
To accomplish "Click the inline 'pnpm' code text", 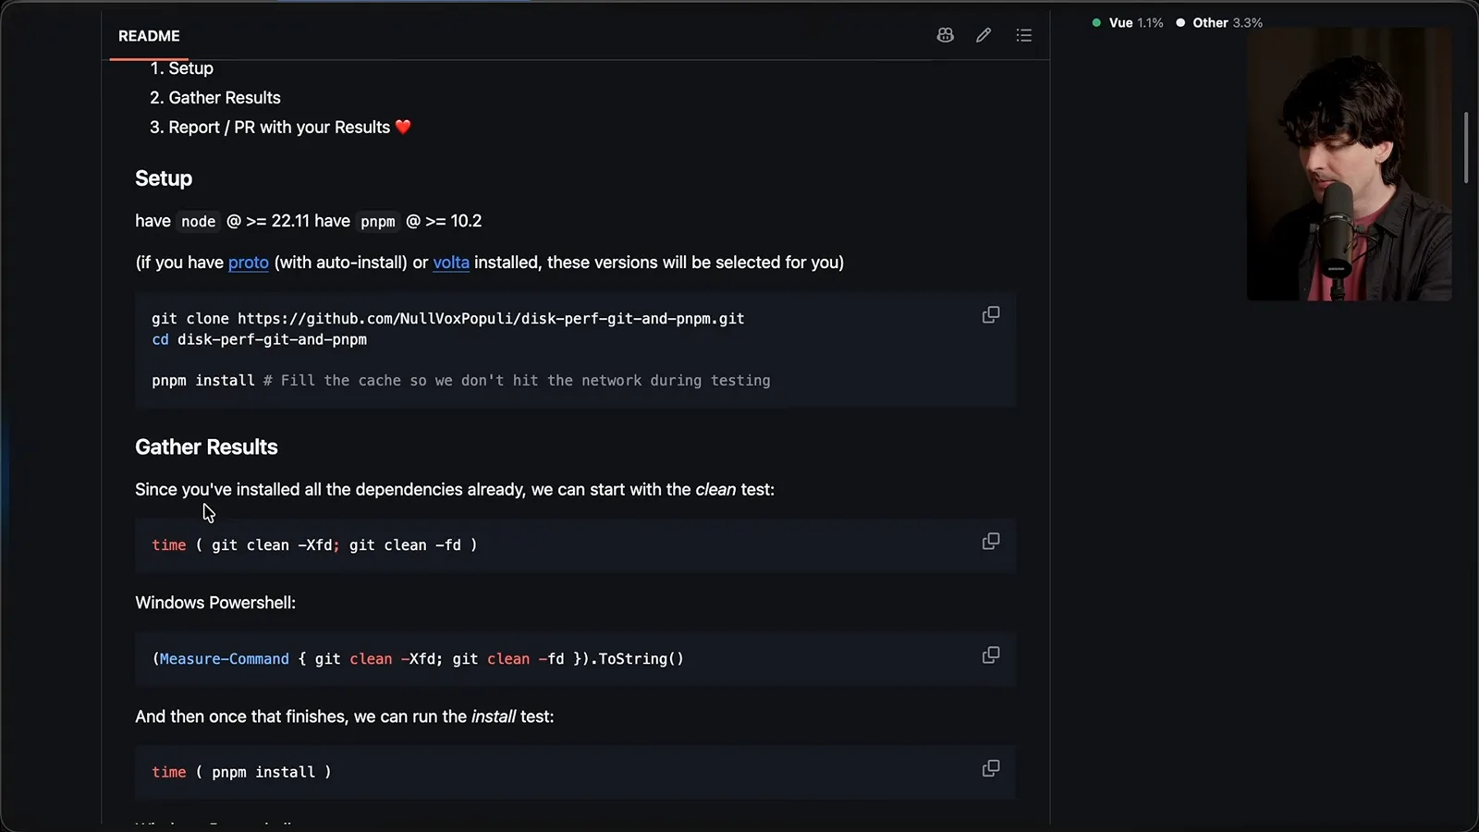I will tap(378, 222).
